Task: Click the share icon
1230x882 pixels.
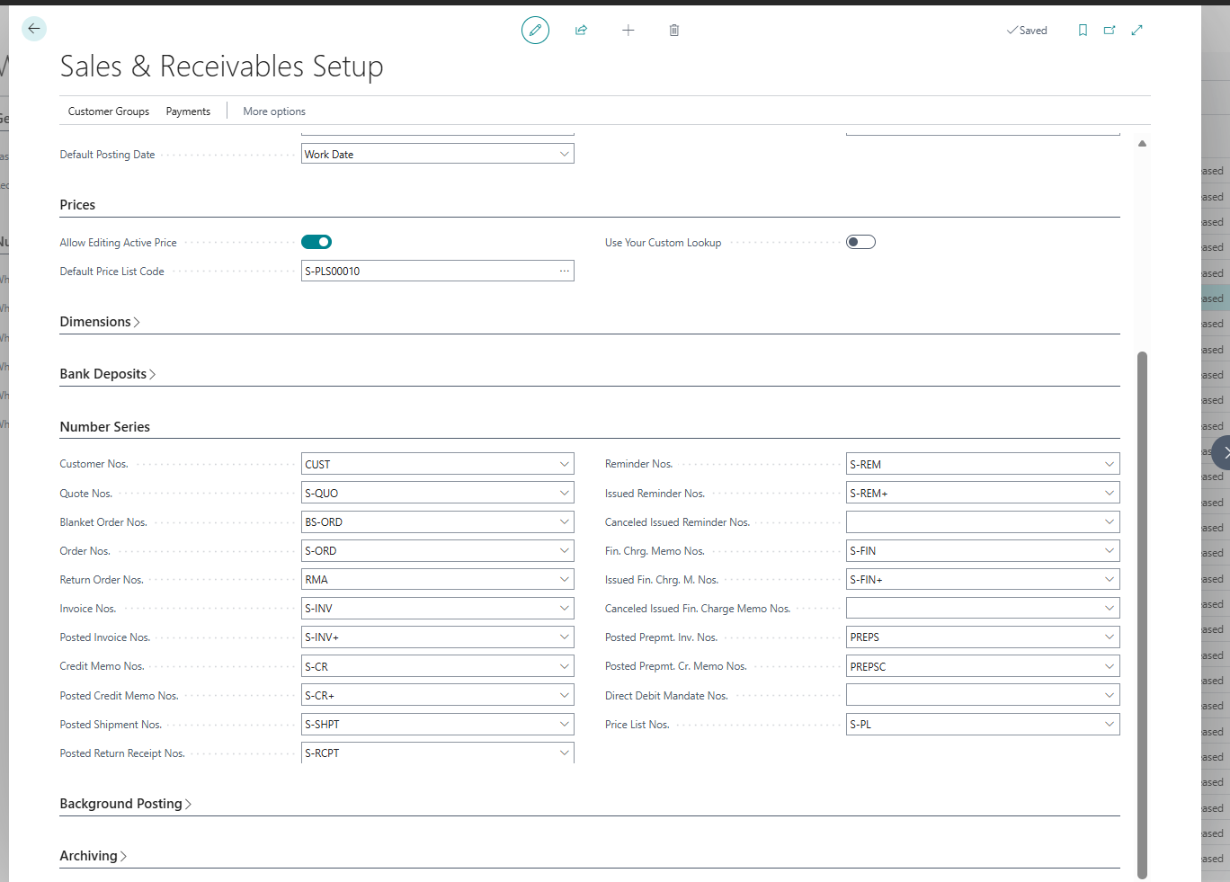Action: 582,30
